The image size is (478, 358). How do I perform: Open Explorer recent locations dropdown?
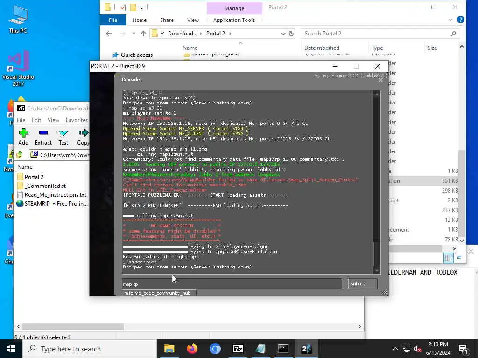click(x=134, y=34)
